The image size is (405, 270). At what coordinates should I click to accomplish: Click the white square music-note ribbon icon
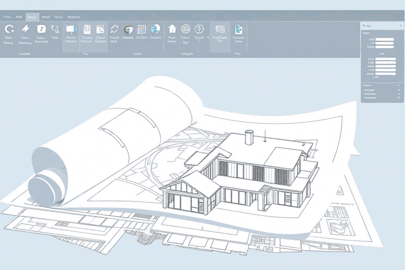(41, 30)
